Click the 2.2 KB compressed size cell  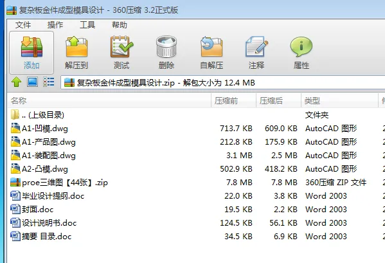tap(285, 210)
